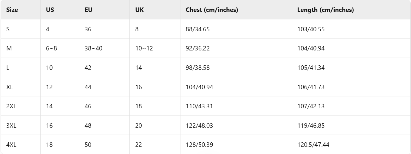Select the S size row label
Image resolution: width=411 pixels, height=154 pixels.
pos(8,29)
